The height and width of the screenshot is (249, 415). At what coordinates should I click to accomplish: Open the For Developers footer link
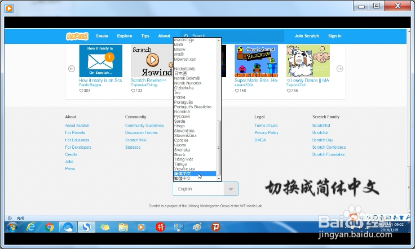click(78, 147)
